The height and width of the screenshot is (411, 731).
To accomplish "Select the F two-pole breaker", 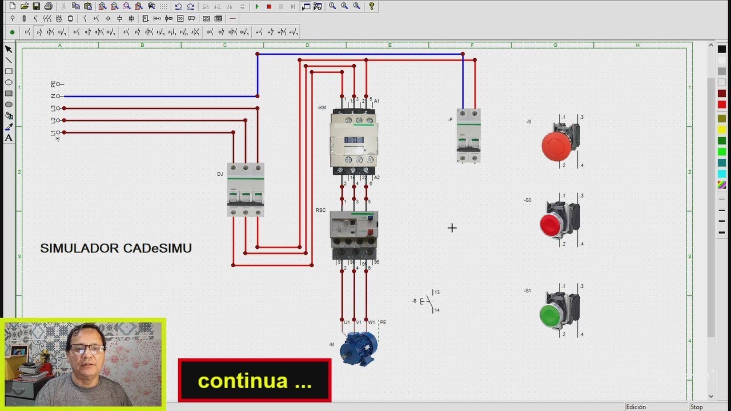I will pyautogui.click(x=468, y=135).
